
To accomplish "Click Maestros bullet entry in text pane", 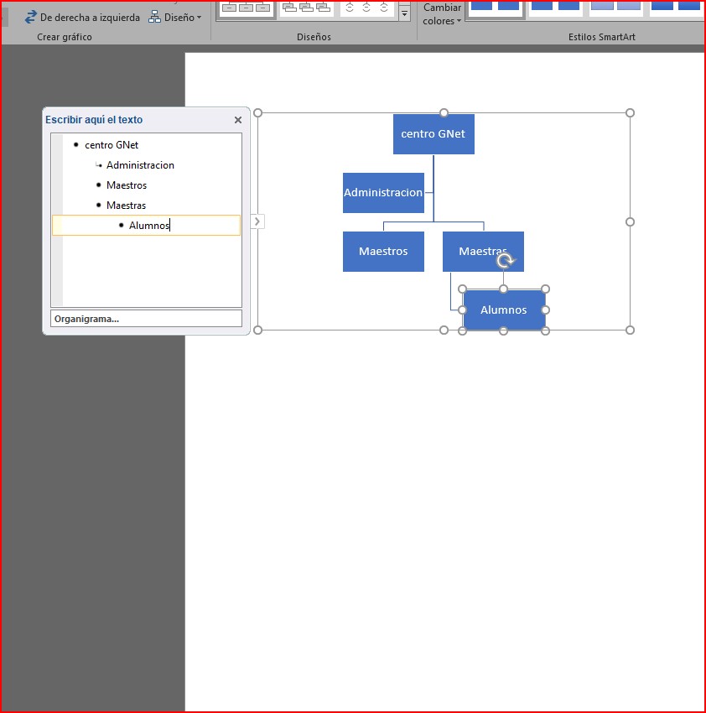I will [127, 185].
